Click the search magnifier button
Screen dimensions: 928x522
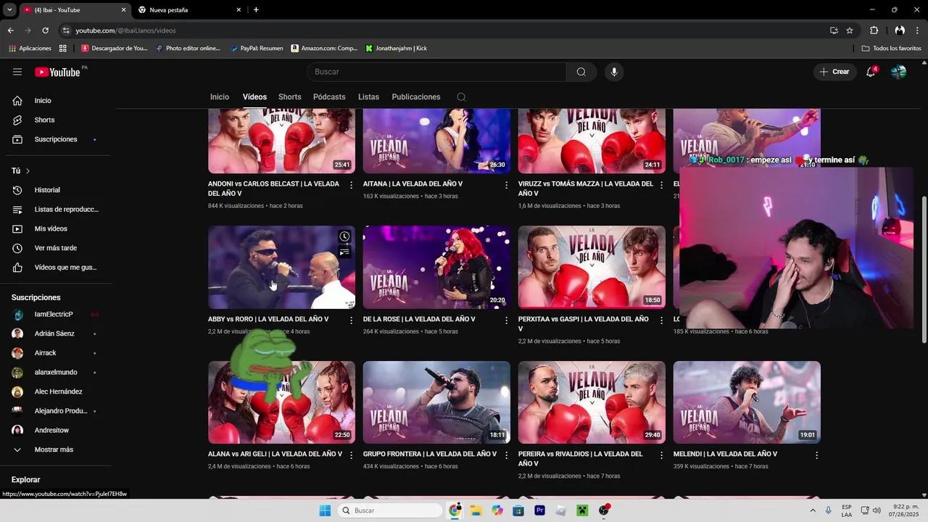(581, 72)
